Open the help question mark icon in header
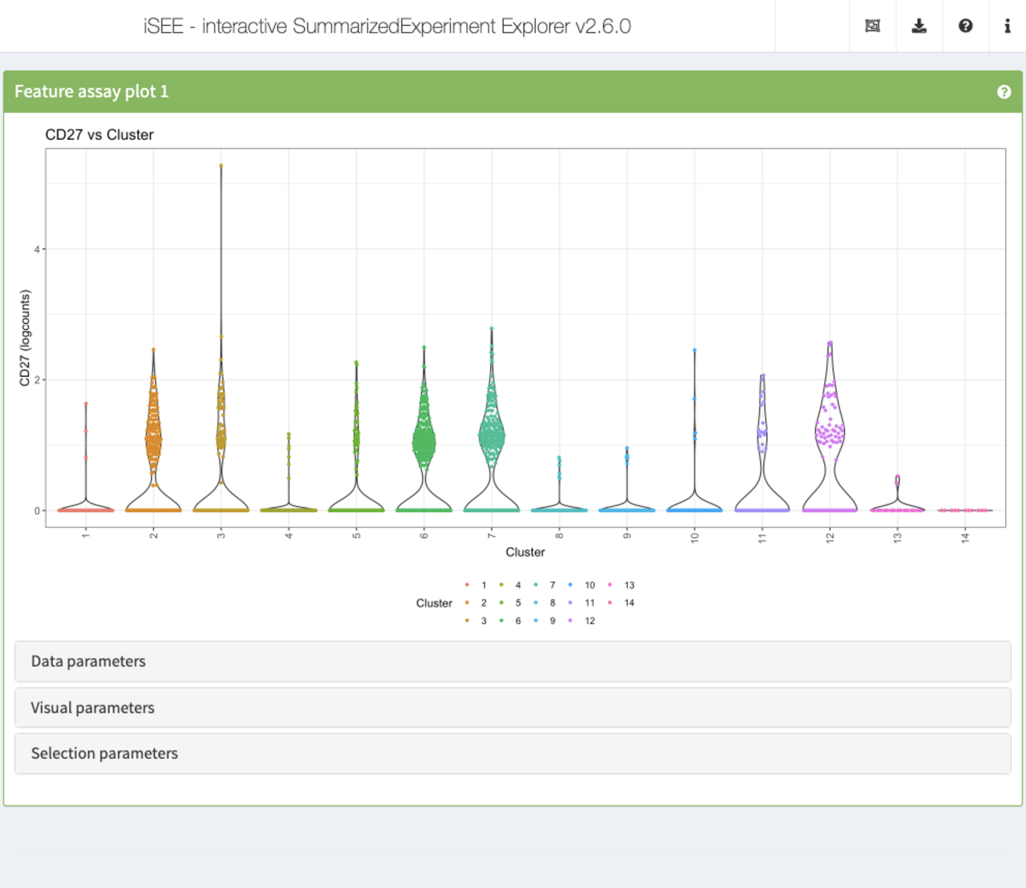 pos(965,26)
